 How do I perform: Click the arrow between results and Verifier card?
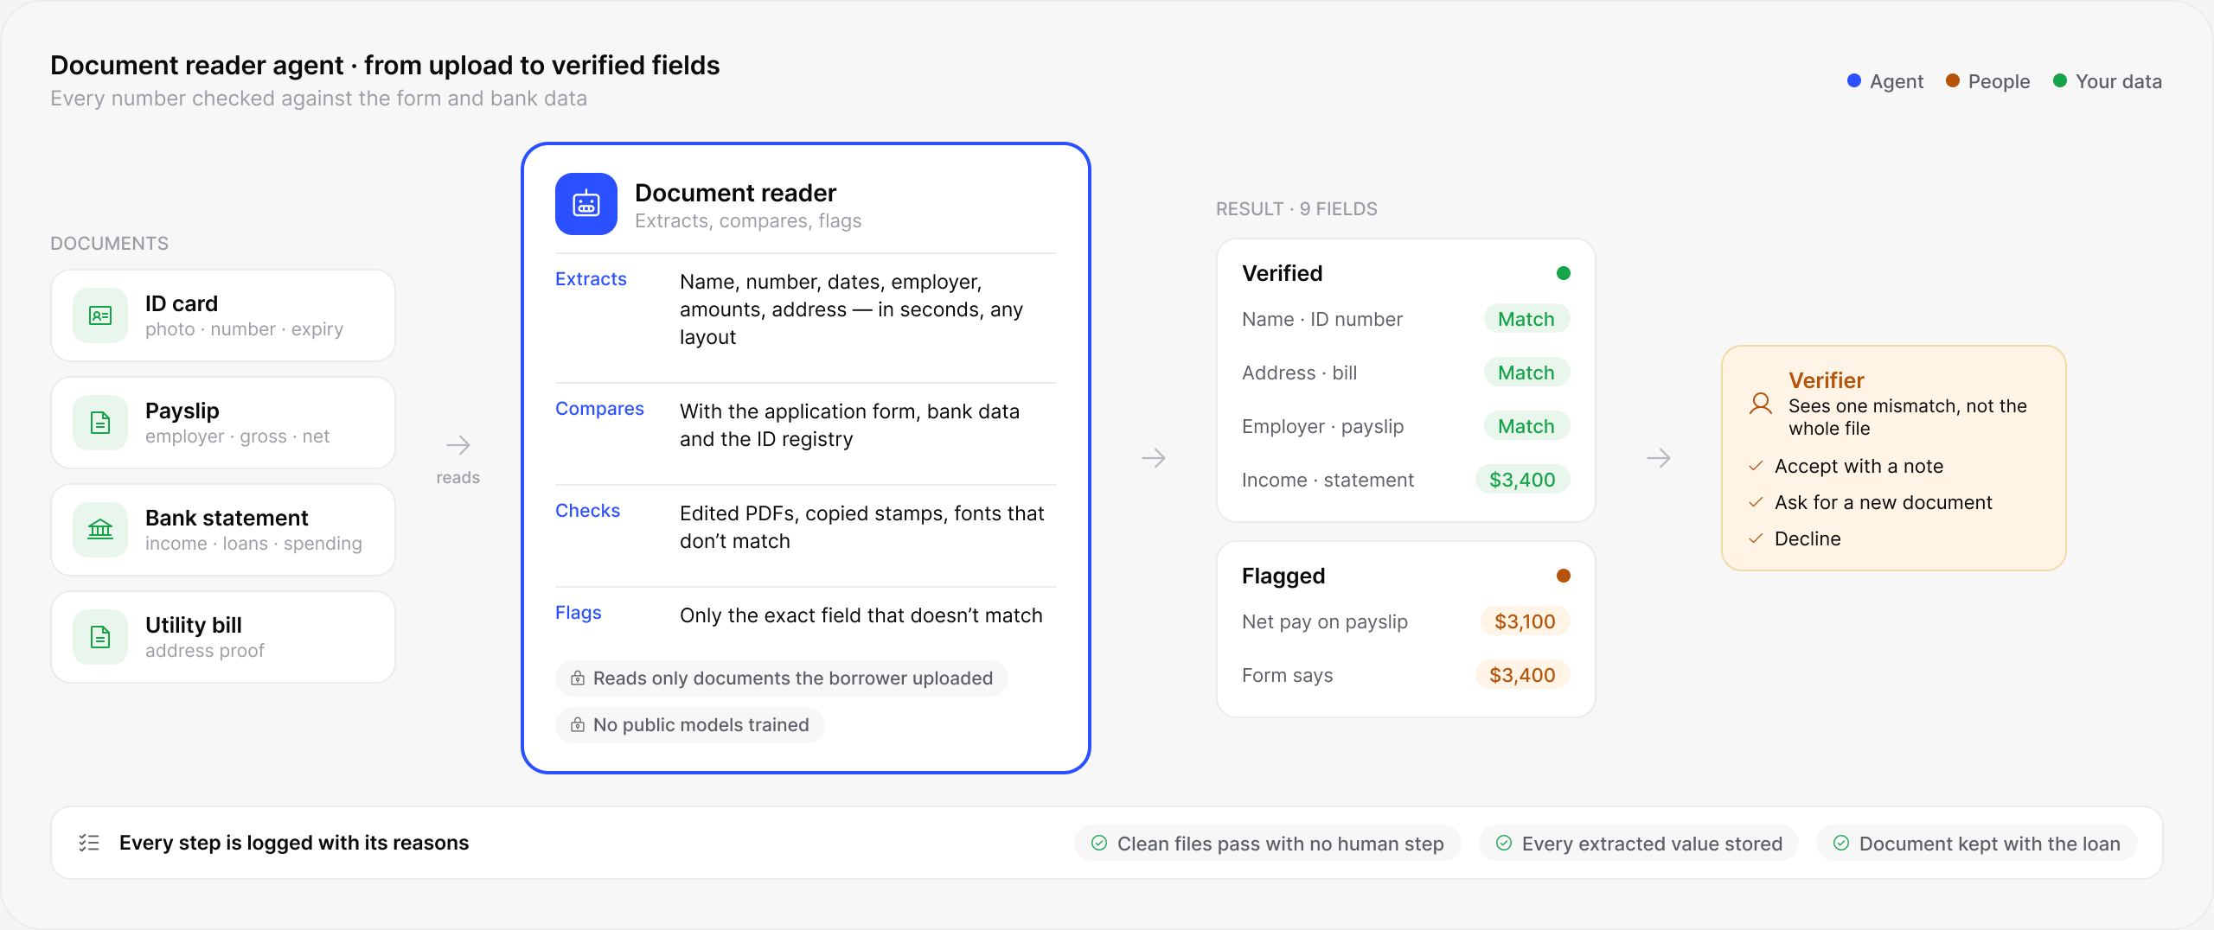1659,457
